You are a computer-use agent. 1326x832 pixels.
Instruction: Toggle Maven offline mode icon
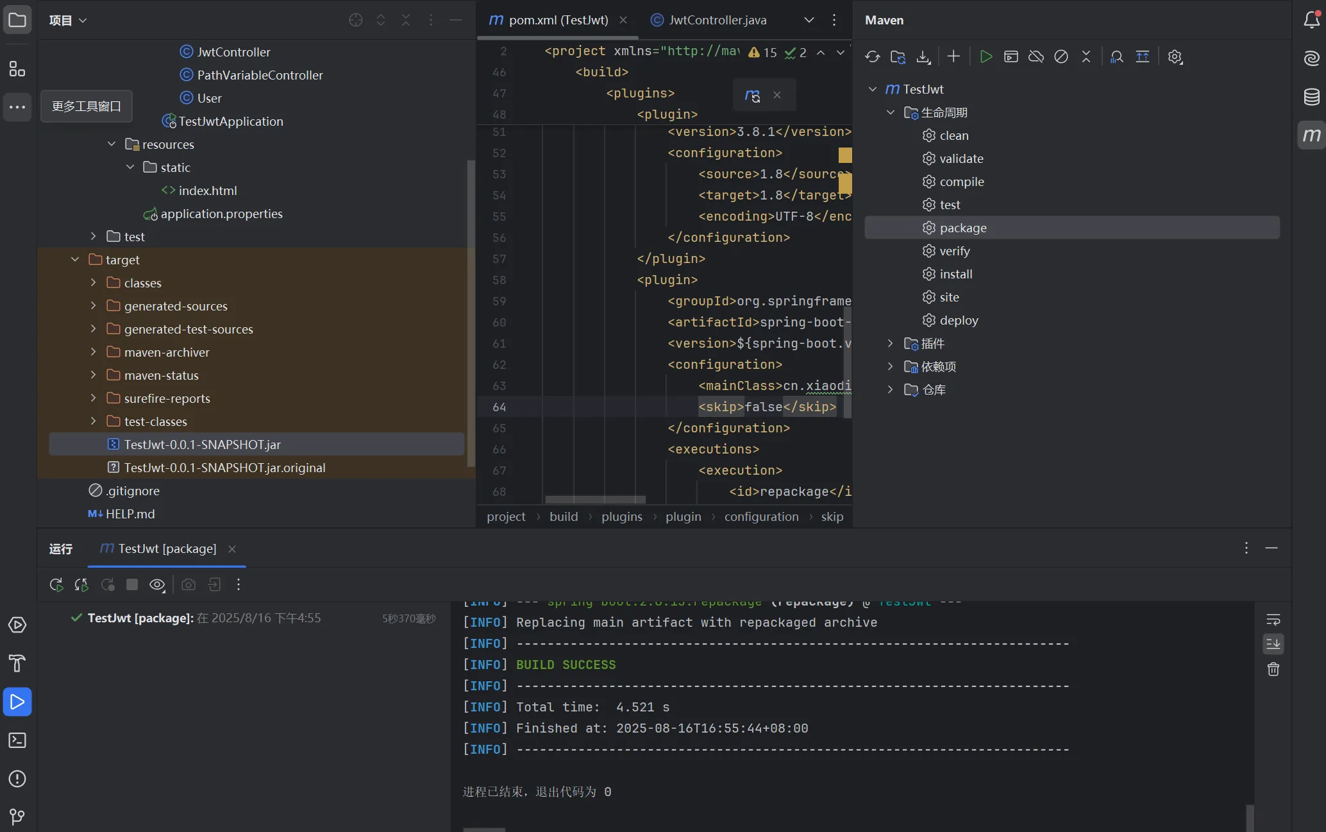[1036, 56]
